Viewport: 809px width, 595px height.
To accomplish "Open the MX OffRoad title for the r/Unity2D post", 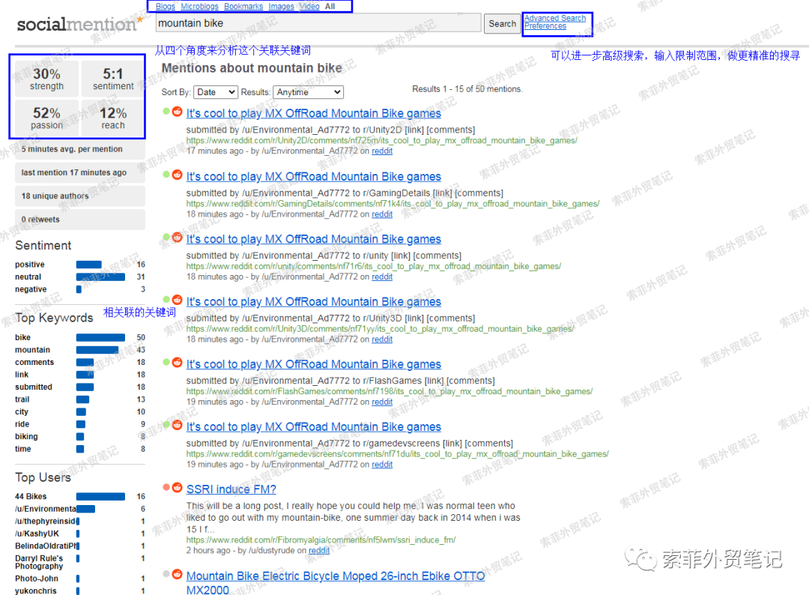I will [x=314, y=113].
